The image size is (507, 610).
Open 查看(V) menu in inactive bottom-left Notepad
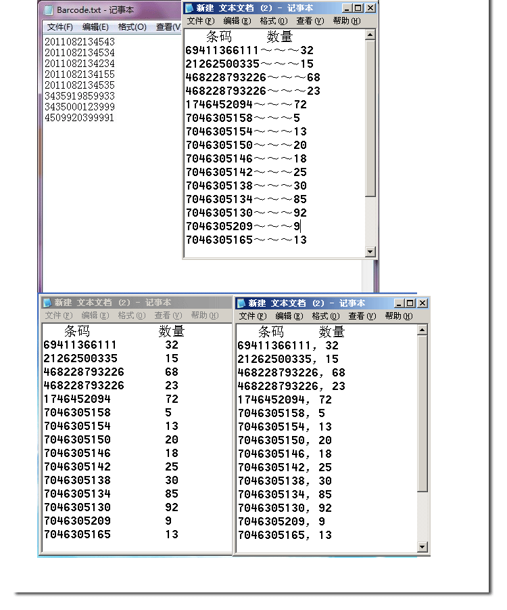168,315
